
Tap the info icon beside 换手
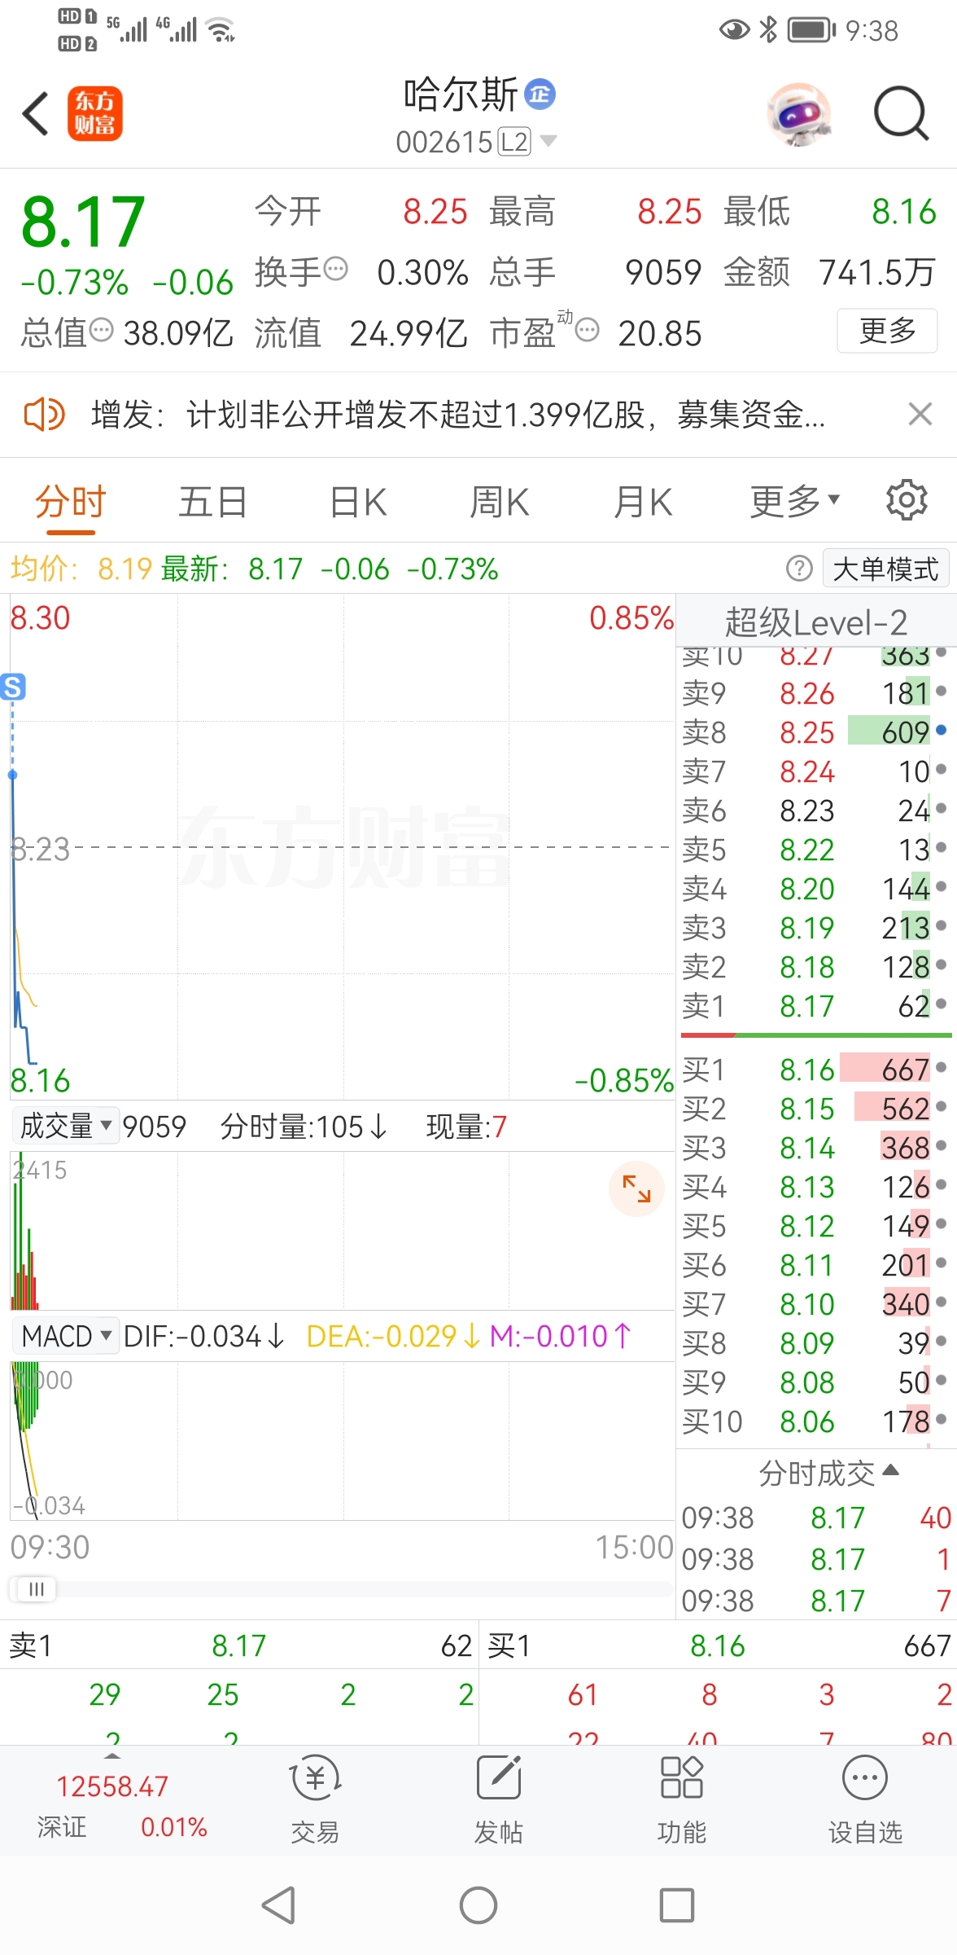pyautogui.click(x=336, y=269)
